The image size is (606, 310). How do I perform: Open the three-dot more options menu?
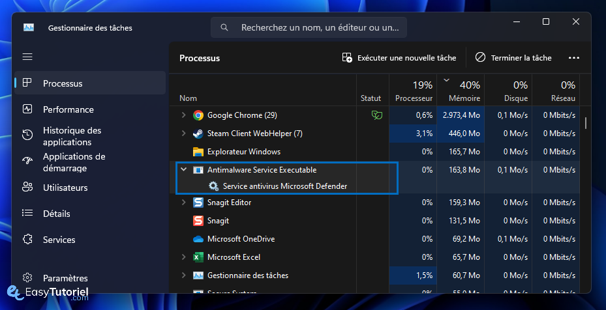coord(574,58)
